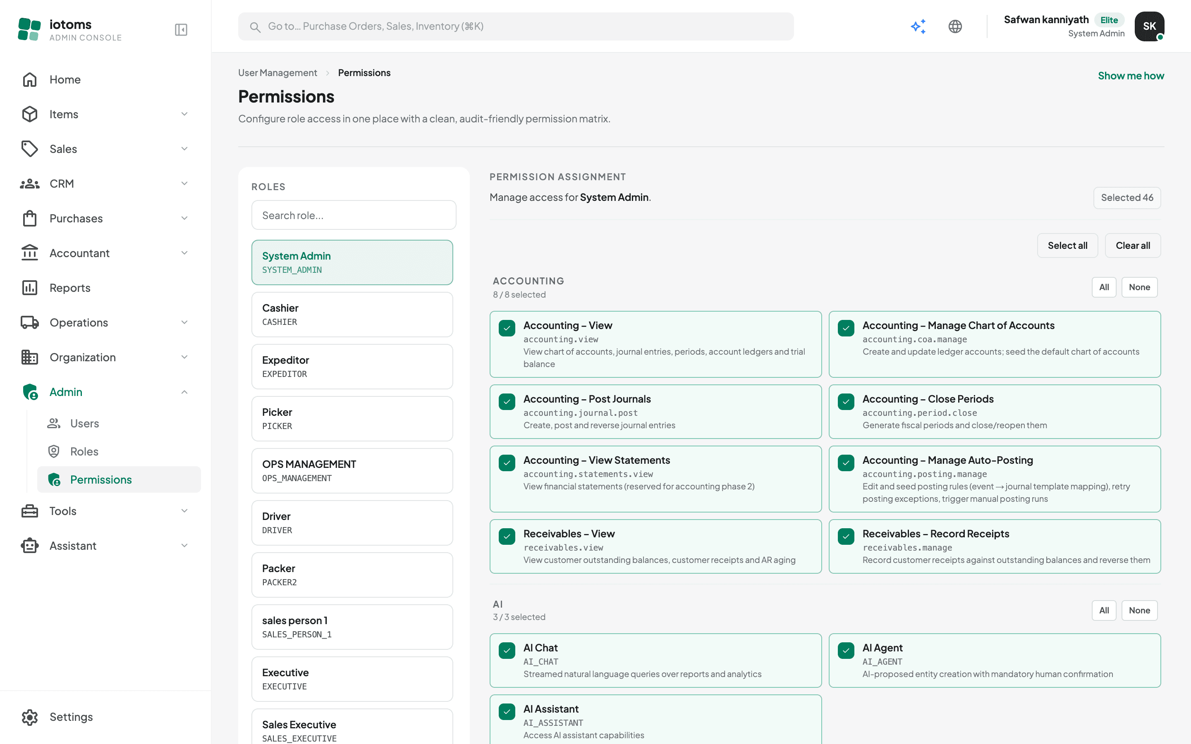Click the search magnifier icon
The height and width of the screenshot is (744, 1191).
point(255,27)
